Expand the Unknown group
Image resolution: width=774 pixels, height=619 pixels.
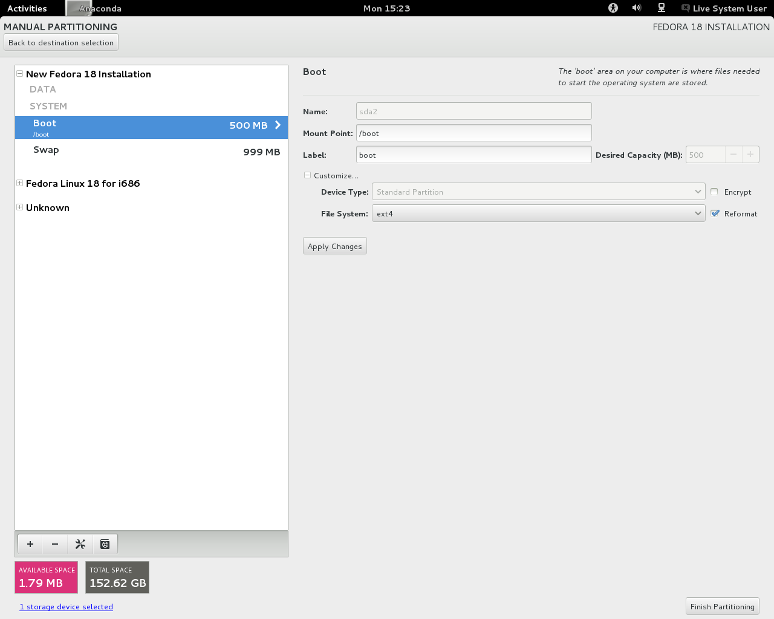tap(20, 207)
